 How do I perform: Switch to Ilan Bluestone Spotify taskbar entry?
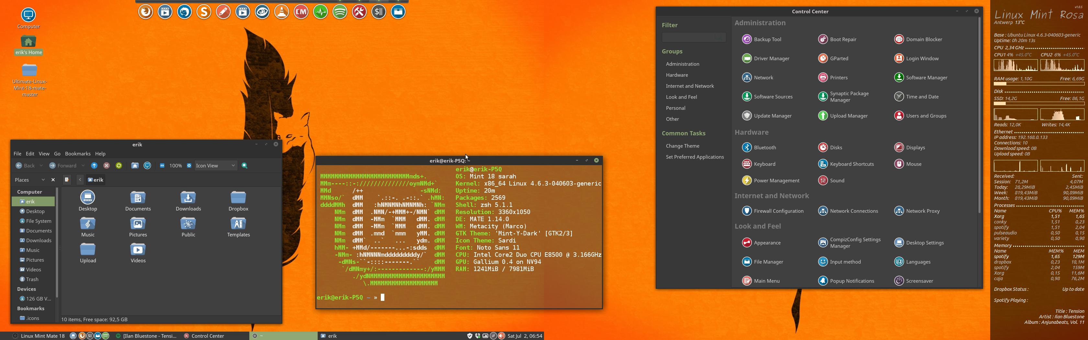(x=147, y=336)
